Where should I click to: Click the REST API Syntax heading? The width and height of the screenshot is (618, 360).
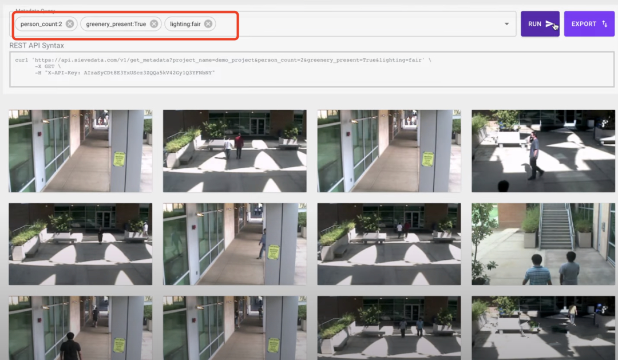pos(37,46)
